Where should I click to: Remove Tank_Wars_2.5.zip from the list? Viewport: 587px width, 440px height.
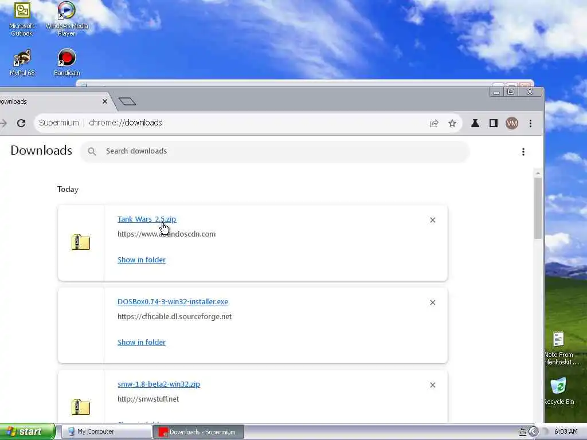pos(433,220)
